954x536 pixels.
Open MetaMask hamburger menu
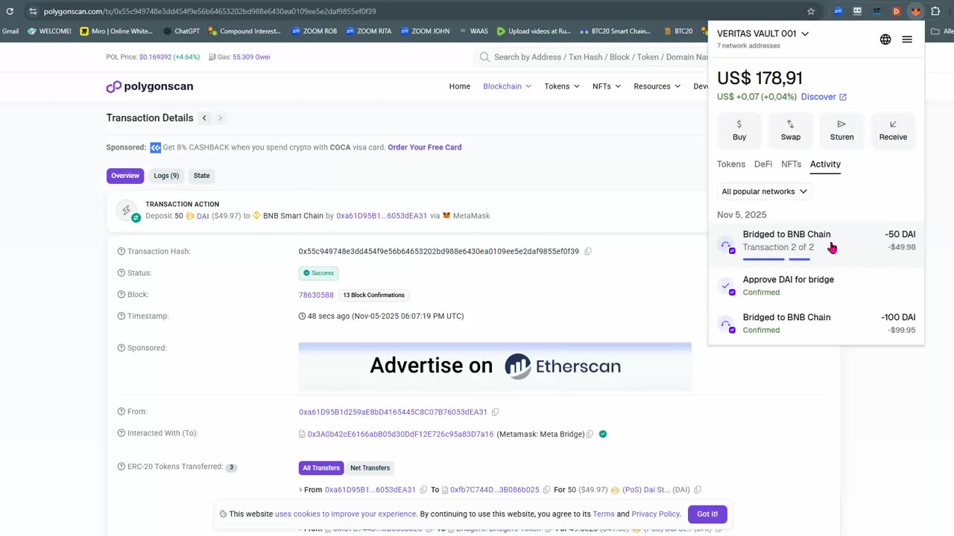[x=907, y=39]
